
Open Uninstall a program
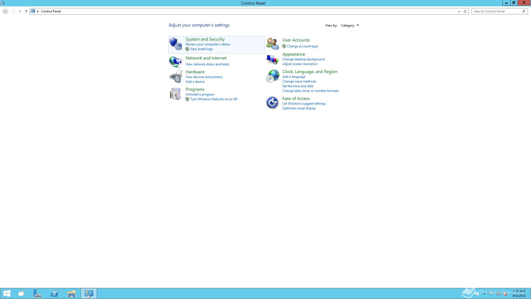pyautogui.click(x=200, y=94)
